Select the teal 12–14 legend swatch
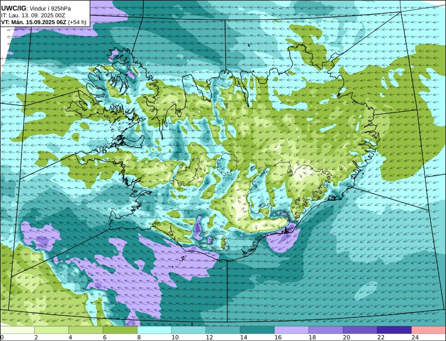 tap(223, 330)
